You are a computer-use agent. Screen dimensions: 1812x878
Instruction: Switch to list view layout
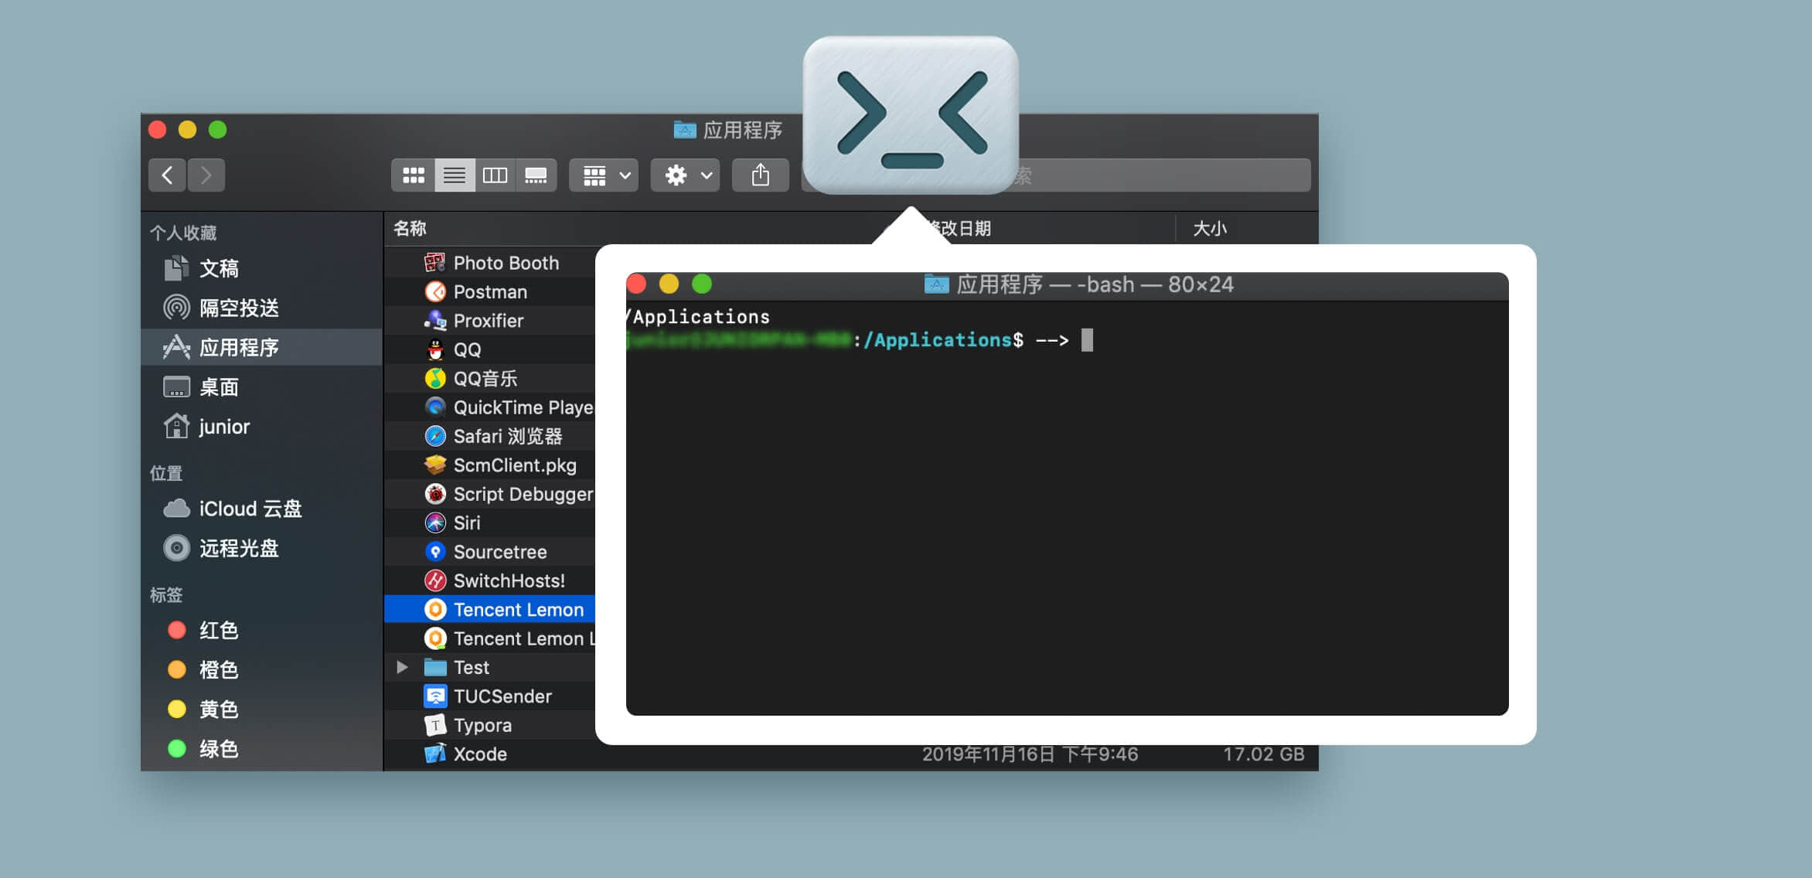click(x=455, y=175)
